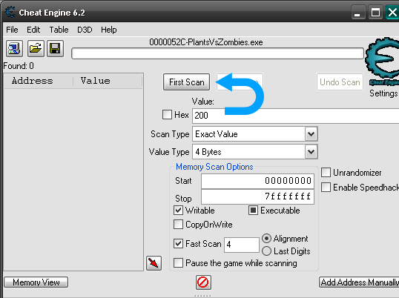Click the Stop address field
Image resolution: width=399 pixels, height=298 pixels.
257,196
